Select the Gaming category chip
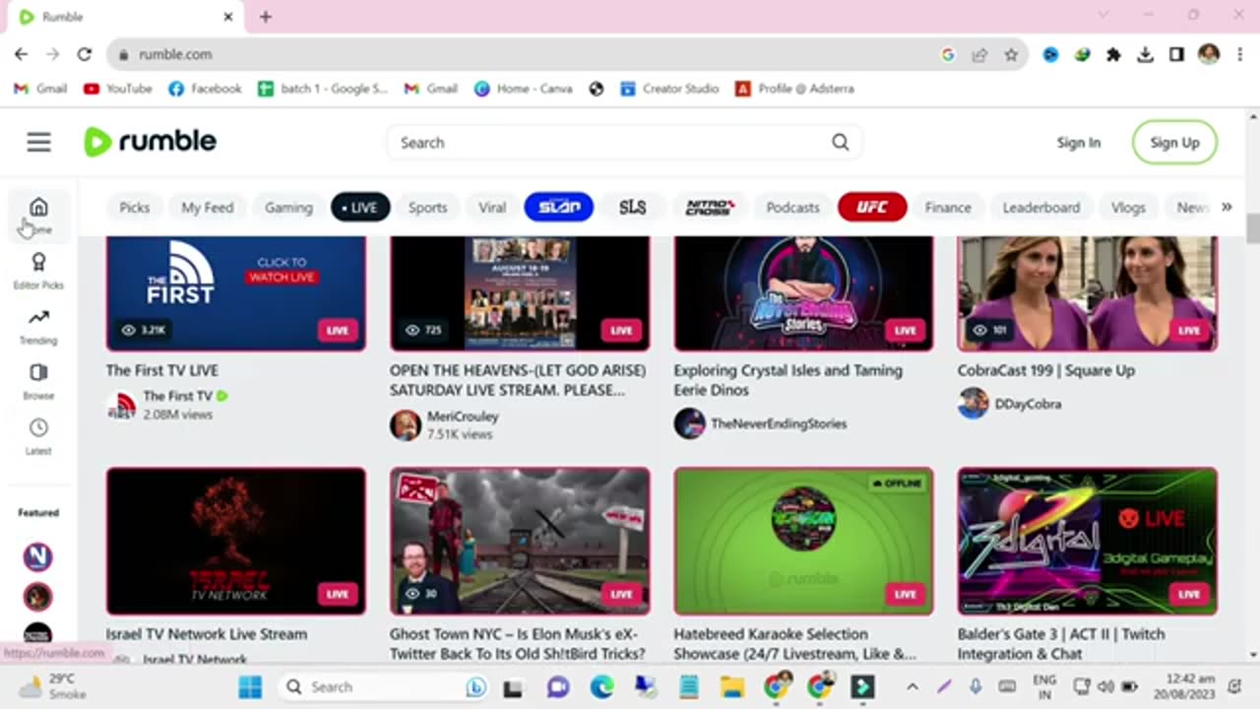Screen dimensions: 1260x709 coord(288,208)
